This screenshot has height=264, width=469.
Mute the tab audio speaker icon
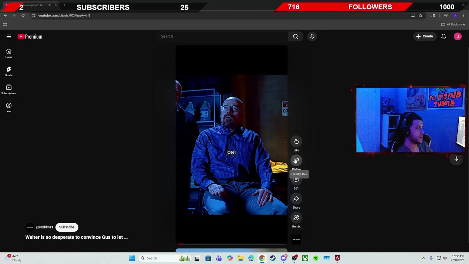[x=50, y=5]
